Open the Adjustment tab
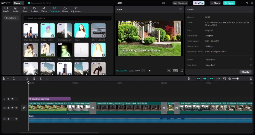255x135 pixels. [x=76, y=10]
